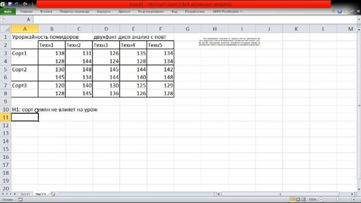Open the View (Вид) ribbon tab
Viewport: 361px width, 203px height.
[x=174, y=11]
